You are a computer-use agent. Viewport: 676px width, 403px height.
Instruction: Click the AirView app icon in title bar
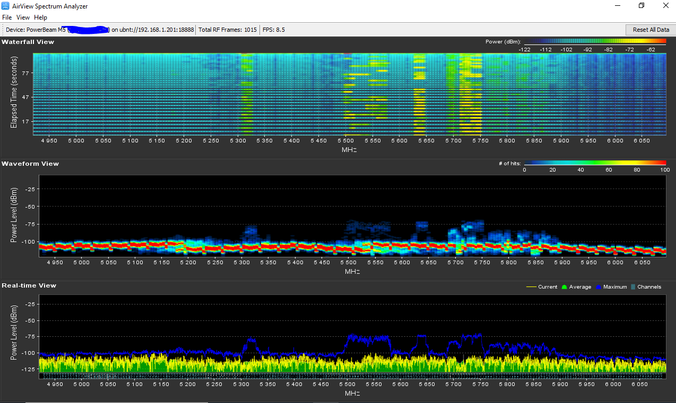click(6, 6)
